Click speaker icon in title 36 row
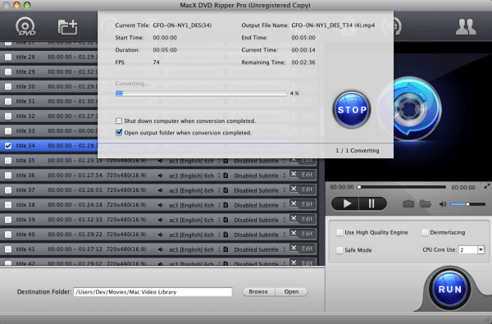The width and height of the screenshot is (492, 324). point(161,176)
